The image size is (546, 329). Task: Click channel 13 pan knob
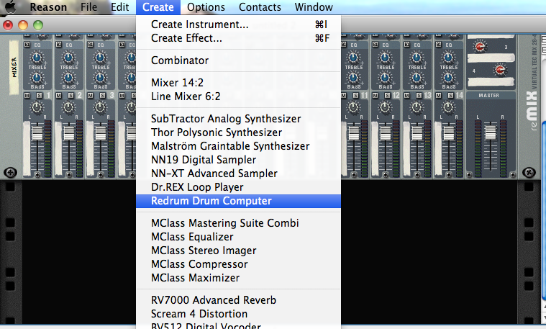click(x=417, y=107)
